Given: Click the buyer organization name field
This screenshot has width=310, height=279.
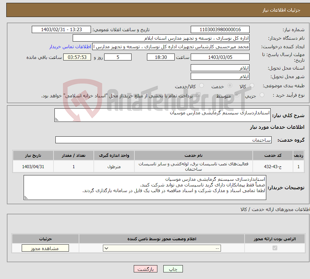Looking at the screenshot, I should (x=161, y=38).
